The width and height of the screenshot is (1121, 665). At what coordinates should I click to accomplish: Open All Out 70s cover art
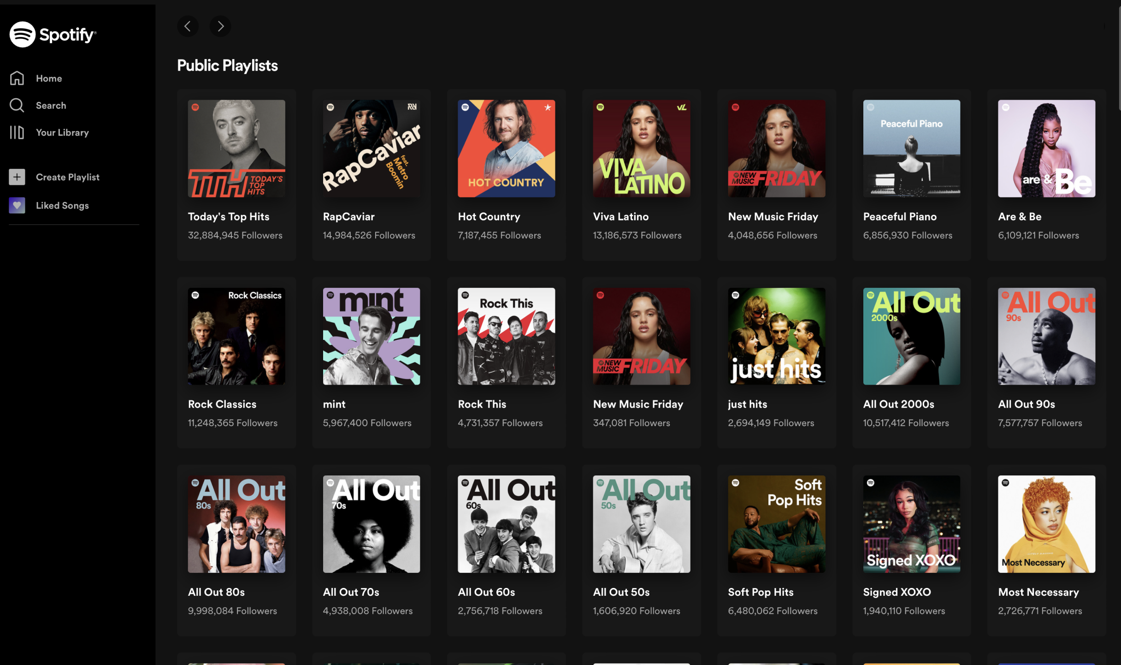click(372, 524)
